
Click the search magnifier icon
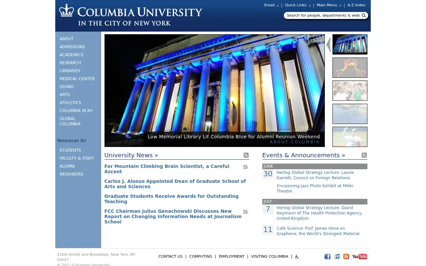pos(364,15)
